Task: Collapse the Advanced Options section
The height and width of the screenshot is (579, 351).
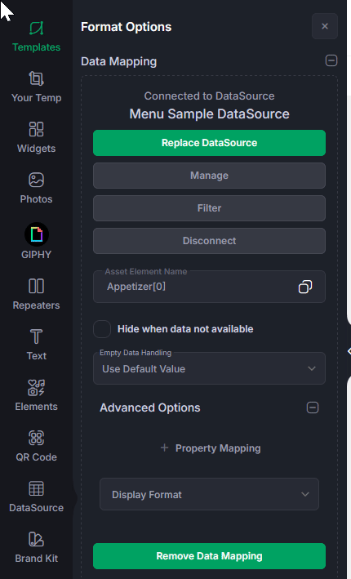Action: [x=313, y=408]
